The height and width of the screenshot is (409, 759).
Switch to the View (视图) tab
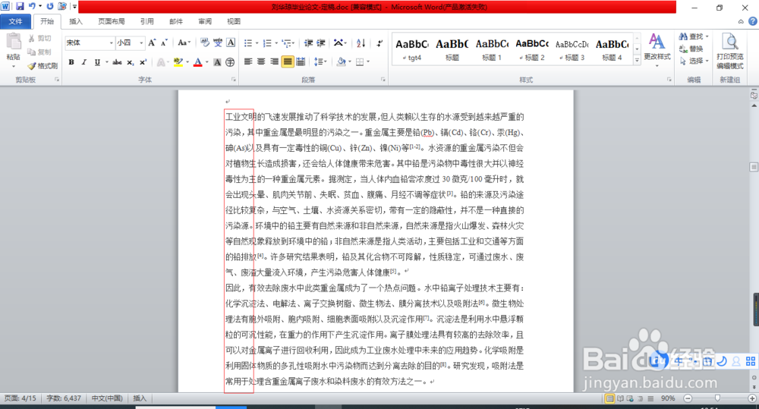(234, 21)
